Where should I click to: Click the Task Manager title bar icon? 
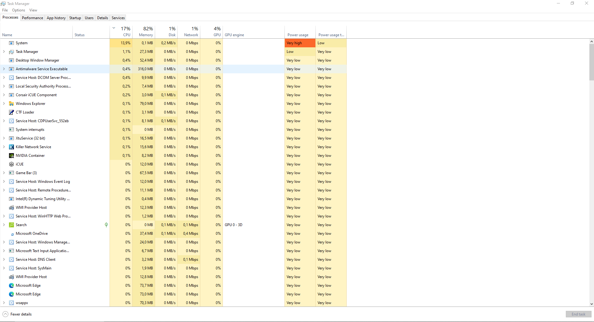3,4
